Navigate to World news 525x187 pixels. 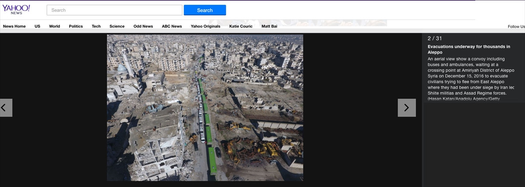click(54, 26)
